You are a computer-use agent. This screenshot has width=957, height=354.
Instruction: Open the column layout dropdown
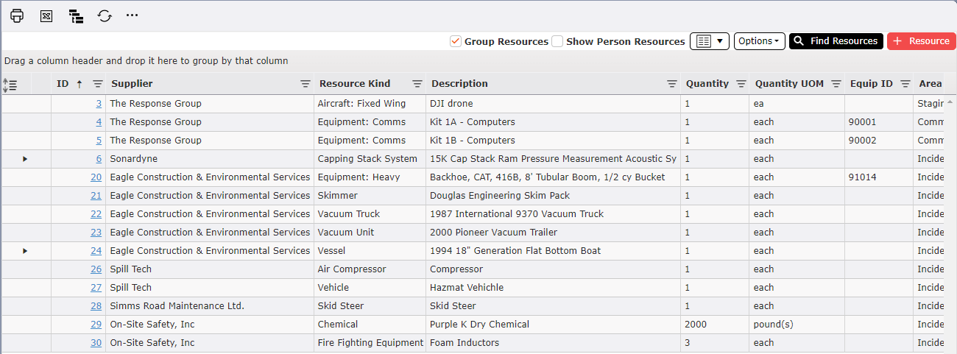pos(710,41)
